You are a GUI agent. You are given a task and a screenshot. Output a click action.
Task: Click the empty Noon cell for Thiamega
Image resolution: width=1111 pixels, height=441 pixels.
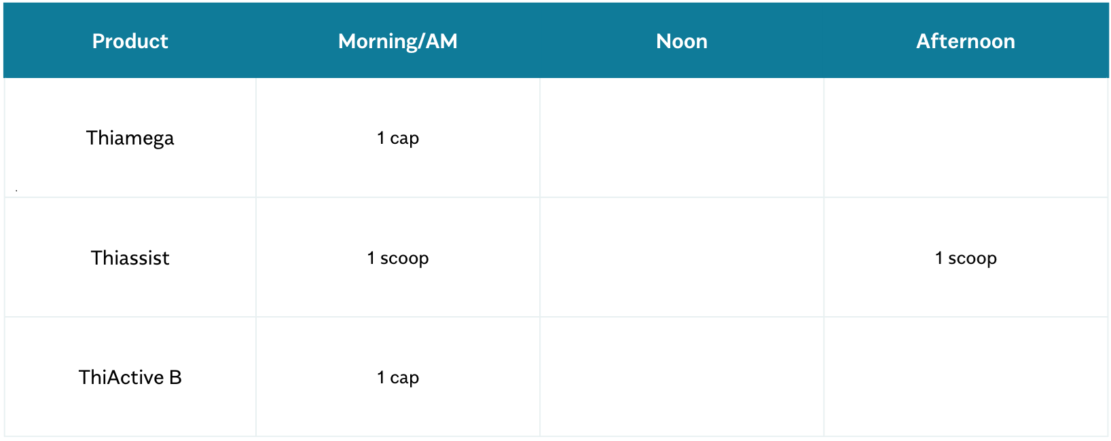[681, 138]
